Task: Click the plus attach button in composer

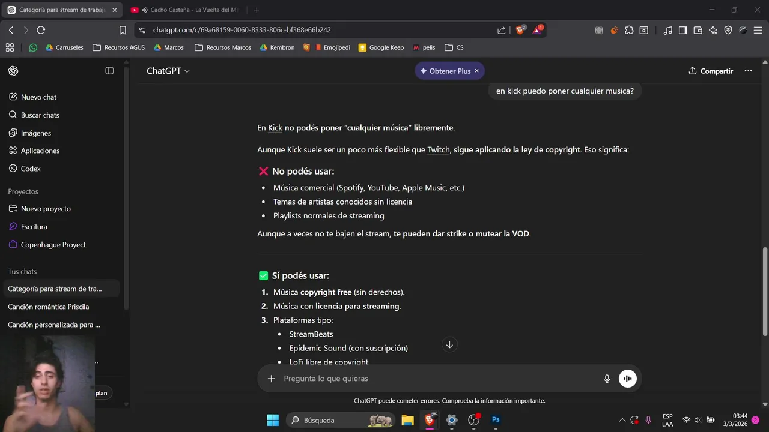Action: pyautogui.click(x=271, y=379)
